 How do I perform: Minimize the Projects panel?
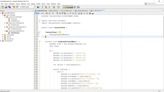[x=33, y=11]
